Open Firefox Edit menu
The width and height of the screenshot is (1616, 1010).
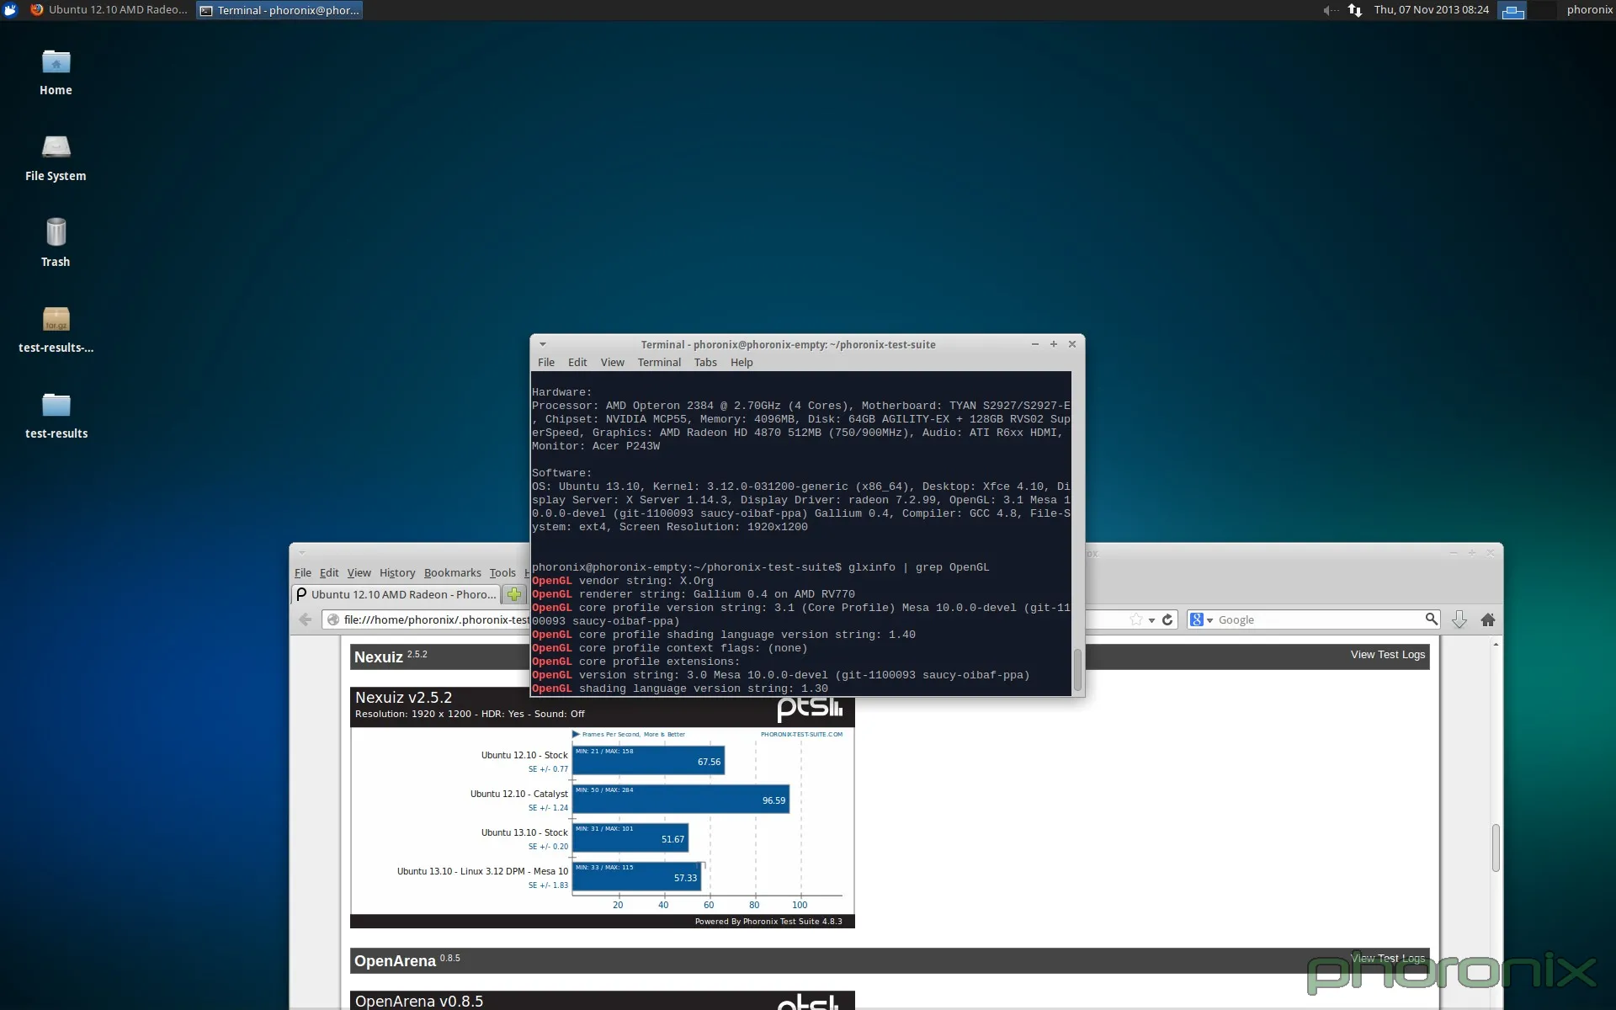(x=329, y=572)
